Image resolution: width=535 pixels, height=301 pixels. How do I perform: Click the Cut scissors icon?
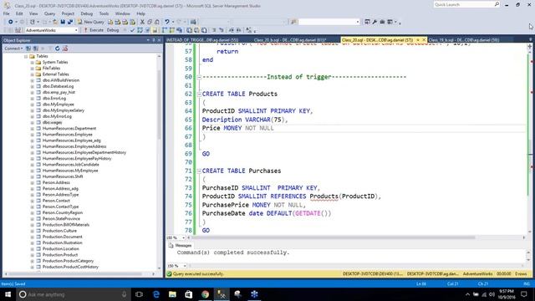pos(142,22)
